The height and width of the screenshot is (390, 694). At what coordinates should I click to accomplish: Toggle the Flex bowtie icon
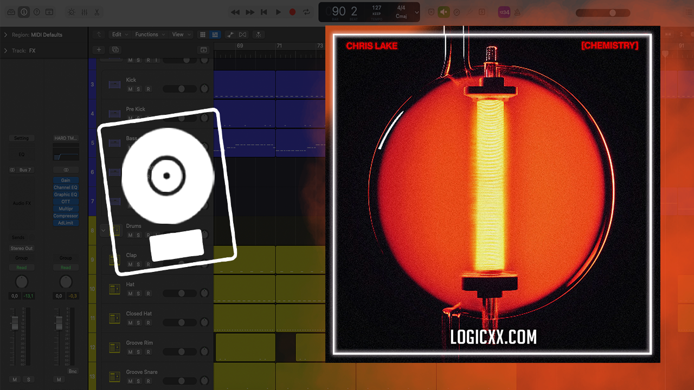(x=242, y=34)
